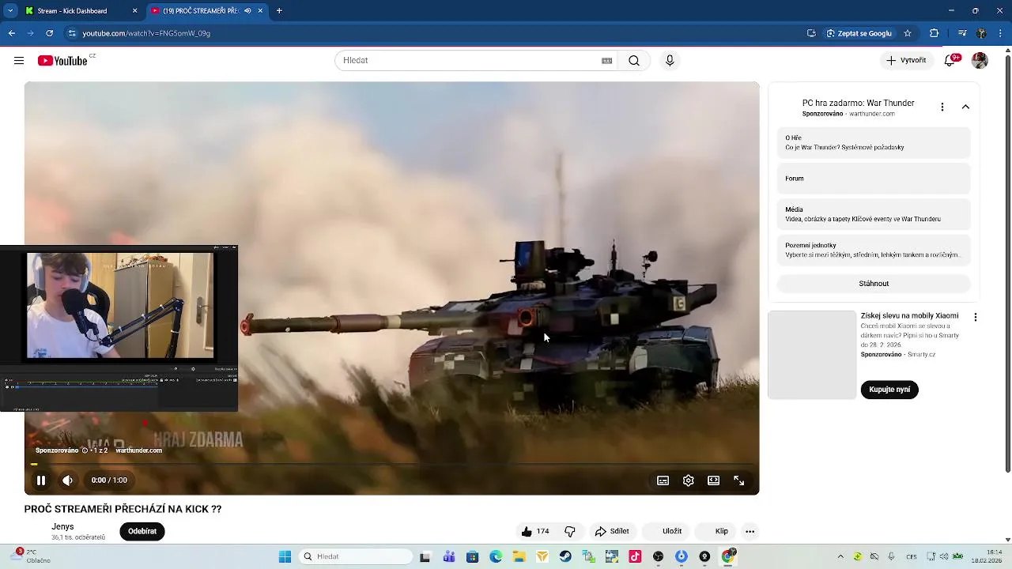The height and width of the screenshot is (569, 1012).
Task: Share the video via Sdílet
Action: 612,531
